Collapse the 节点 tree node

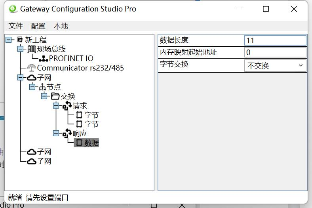(32, 87)
